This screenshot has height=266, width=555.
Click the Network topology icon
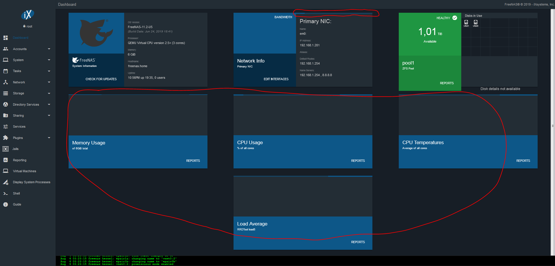pos(5,82)
